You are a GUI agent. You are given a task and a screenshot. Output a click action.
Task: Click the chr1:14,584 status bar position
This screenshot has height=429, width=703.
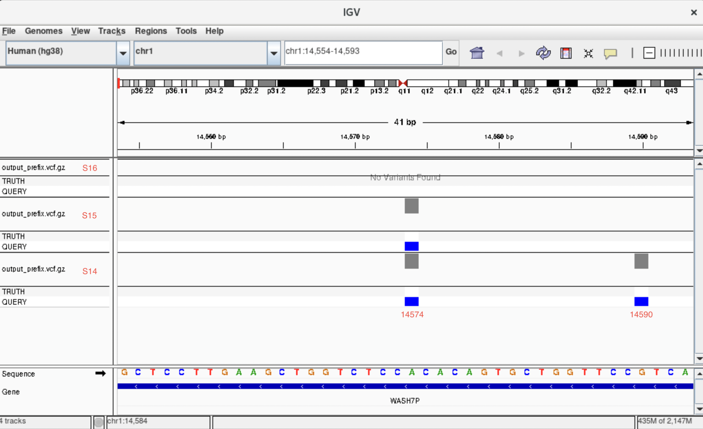[x=127, y=421]
